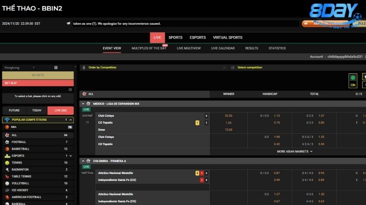Click the announcement megaphone icon
Image resolution: width=366 pixels, height=205 pixels.
pos(68,23)
